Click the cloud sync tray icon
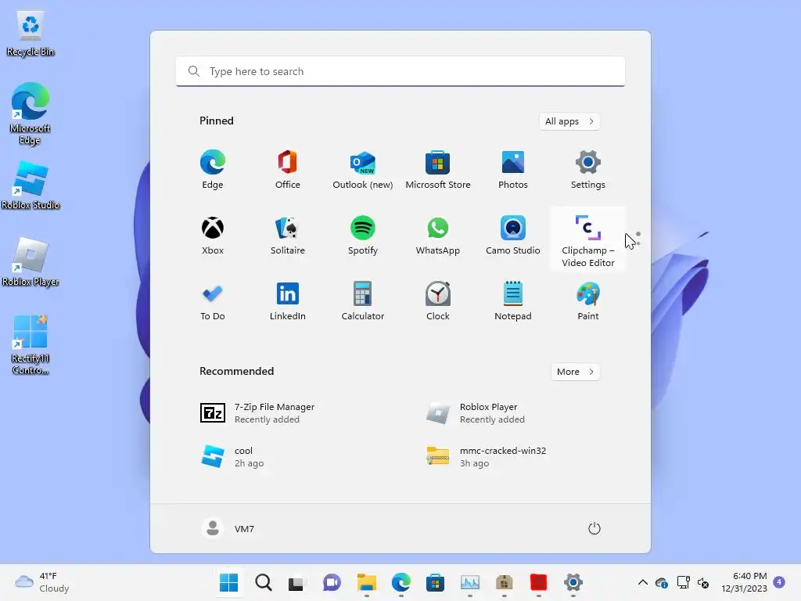 coord(662,582)
